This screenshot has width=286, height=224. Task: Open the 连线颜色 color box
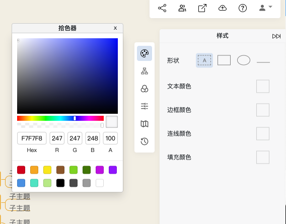click(263, 134)
